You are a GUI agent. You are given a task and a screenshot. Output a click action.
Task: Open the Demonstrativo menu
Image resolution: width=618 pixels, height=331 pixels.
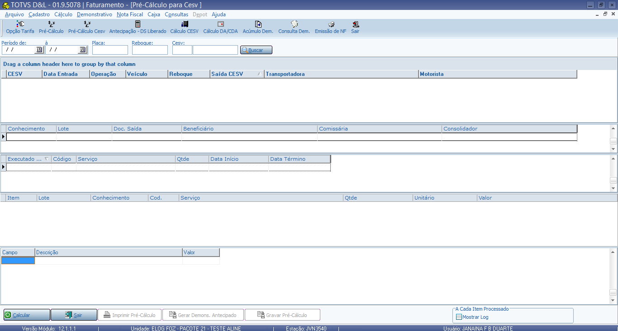click(x=95, y=14)
